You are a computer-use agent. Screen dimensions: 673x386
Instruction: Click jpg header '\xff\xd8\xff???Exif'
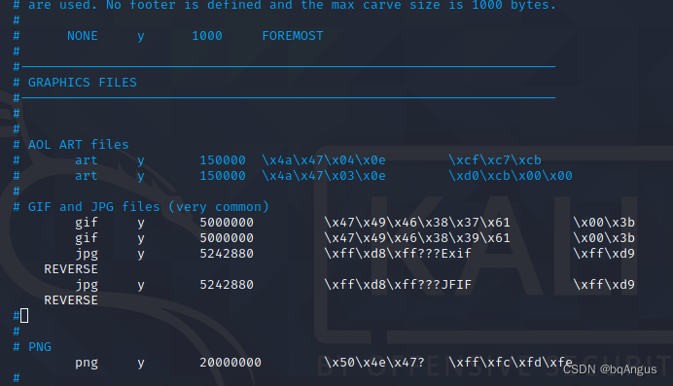point(398,254)
